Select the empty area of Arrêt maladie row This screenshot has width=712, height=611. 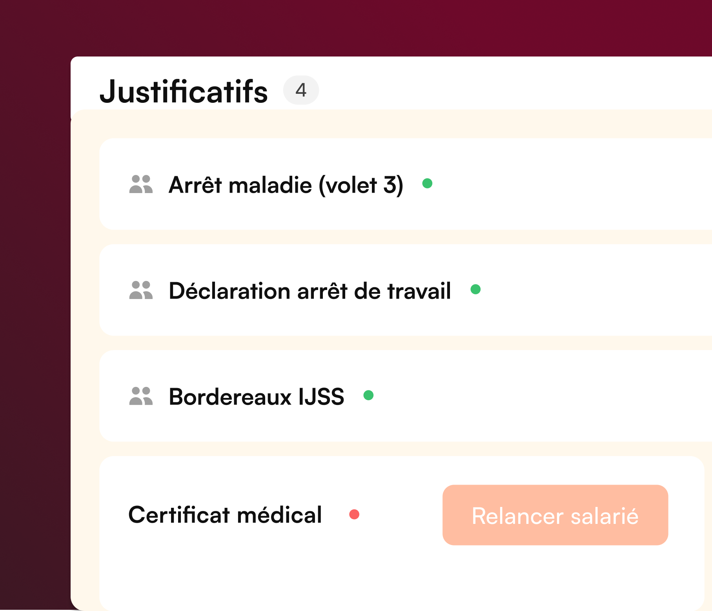pyautogui.click(x=569, y=184)
